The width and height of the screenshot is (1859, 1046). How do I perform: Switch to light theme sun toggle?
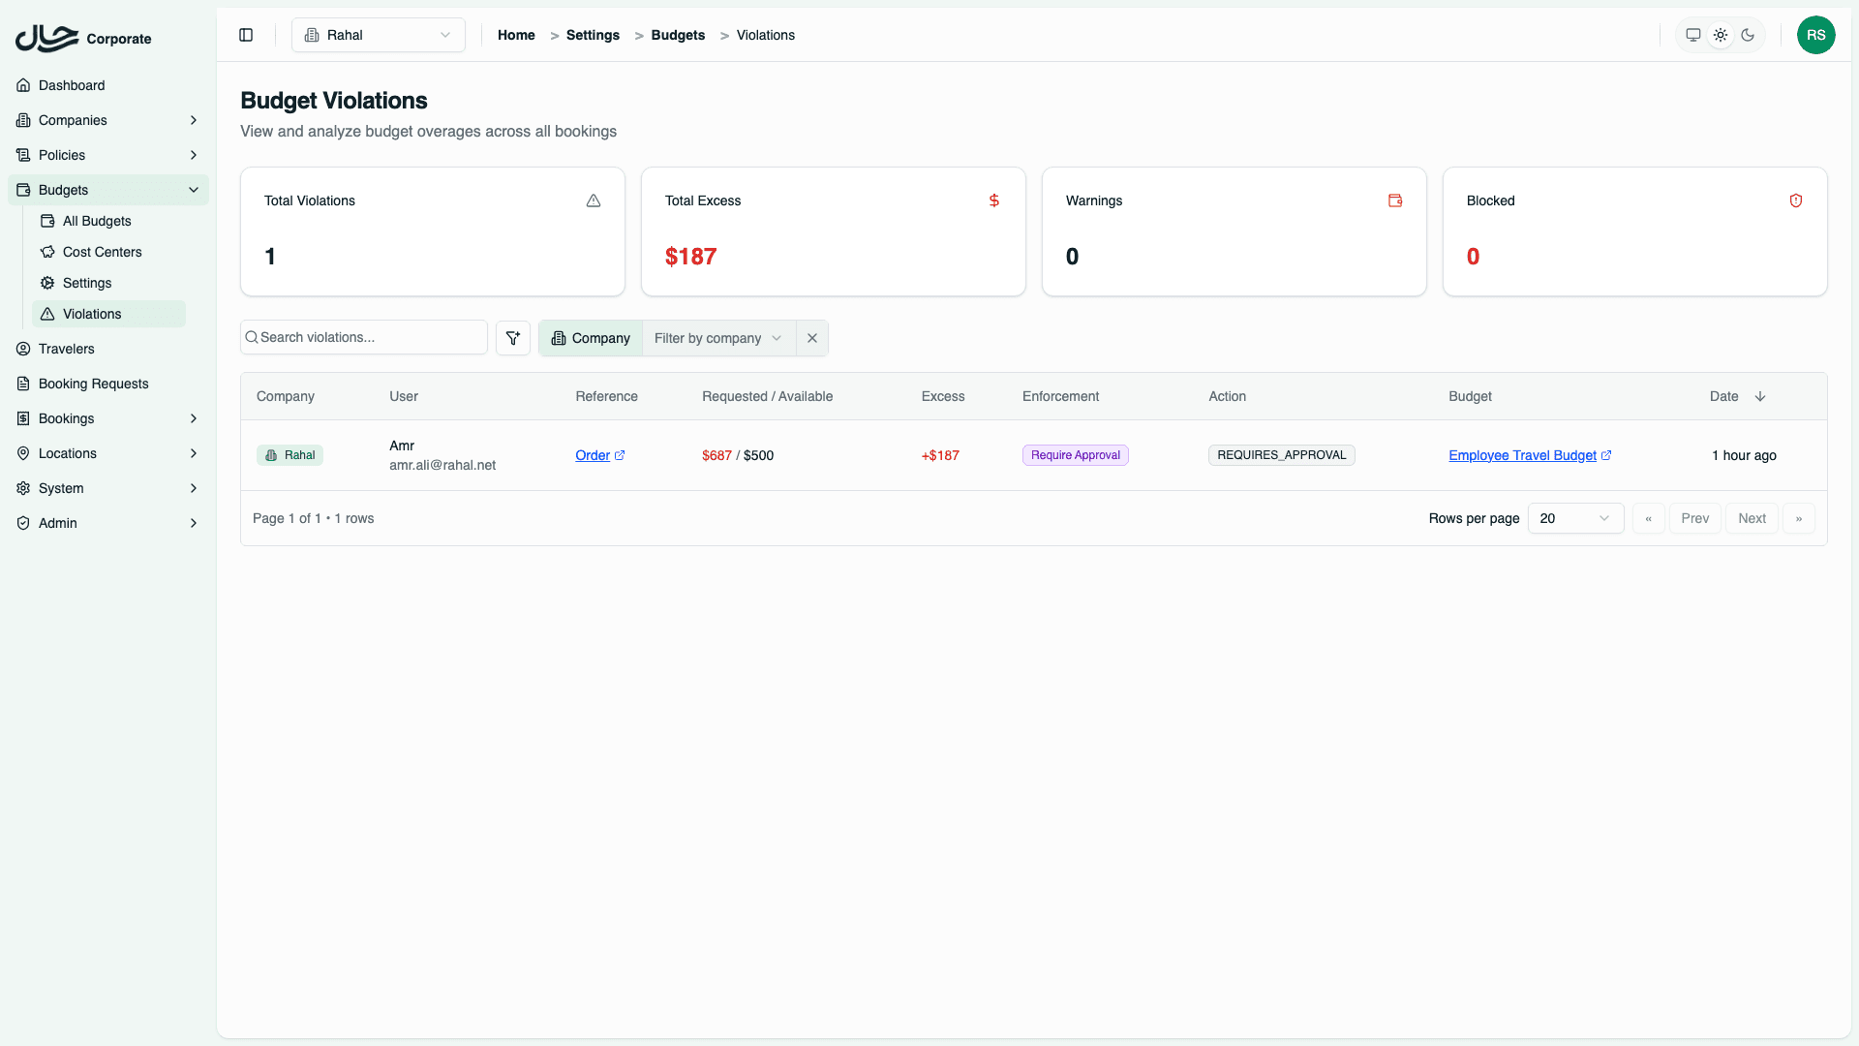pos(1721,35)
